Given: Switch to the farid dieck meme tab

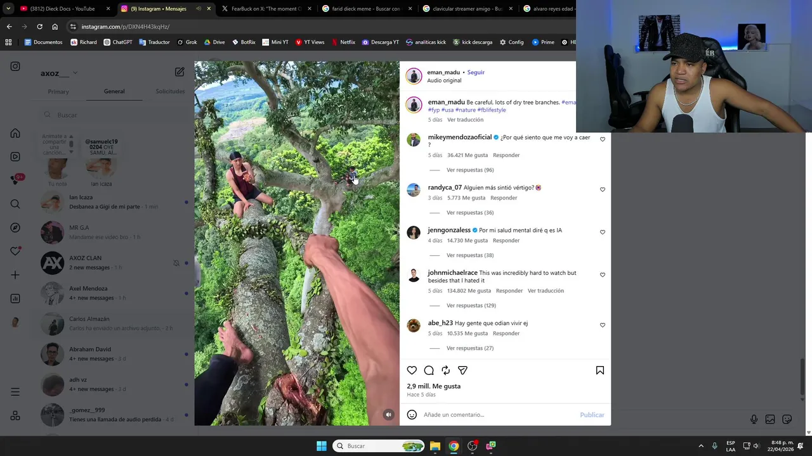Looking at the screenshot, I should pyautogui.click(x=366, y=9).
